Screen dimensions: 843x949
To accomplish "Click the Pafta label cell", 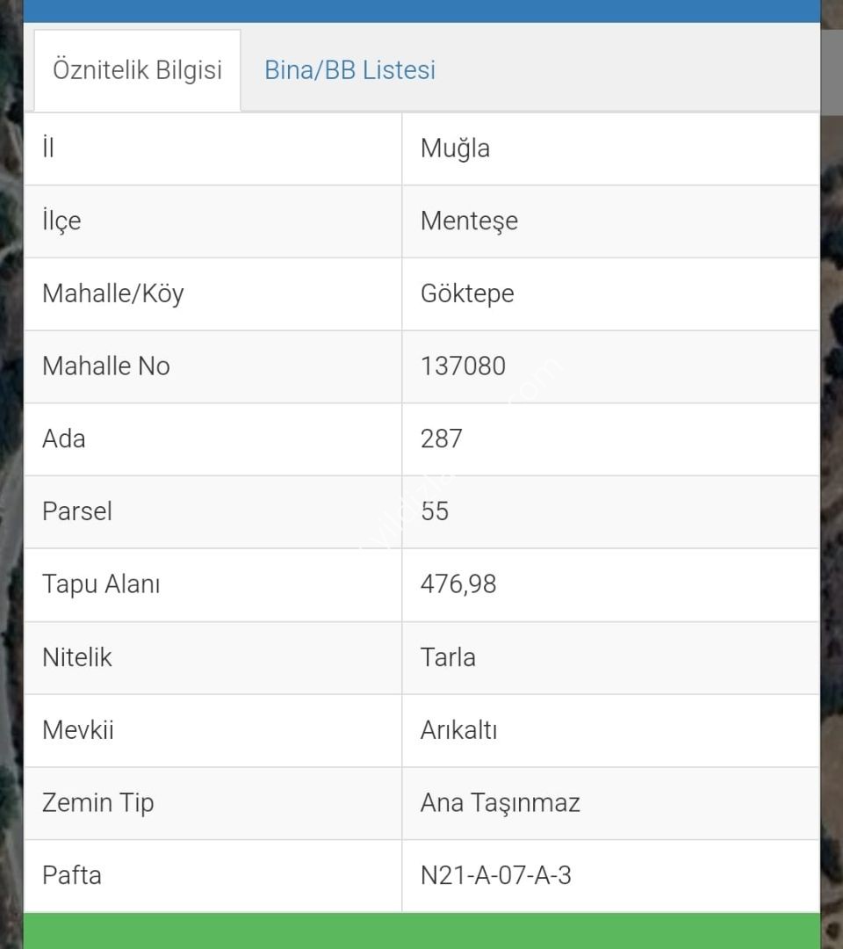I will tap(213, 875).
